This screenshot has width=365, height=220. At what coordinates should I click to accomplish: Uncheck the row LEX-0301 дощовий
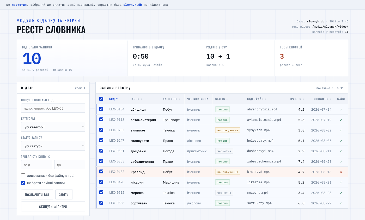click(x=101, y=150)
